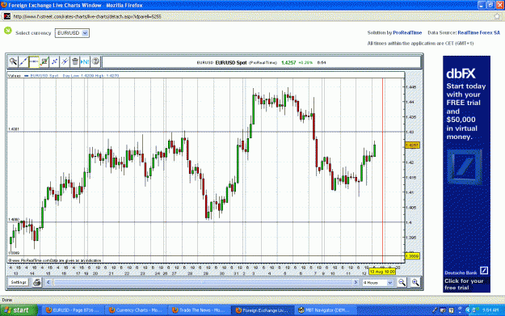The image size is (505, 316).
Task: Click the clock in system tray
Action: [490, 310]
